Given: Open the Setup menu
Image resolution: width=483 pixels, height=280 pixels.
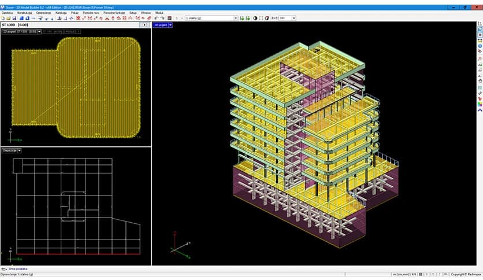Looking at the screenshot, I should click(133, 12).
